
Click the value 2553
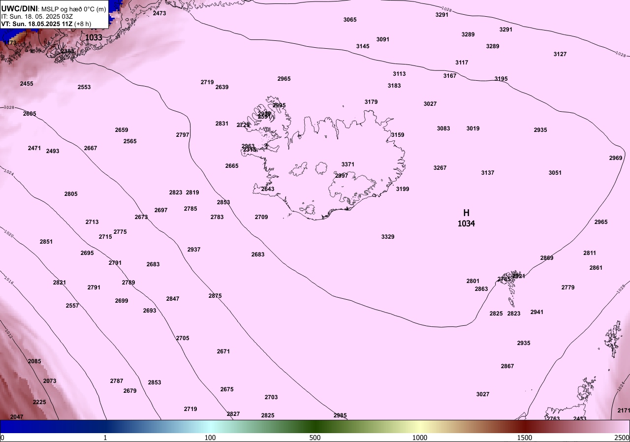84,87
